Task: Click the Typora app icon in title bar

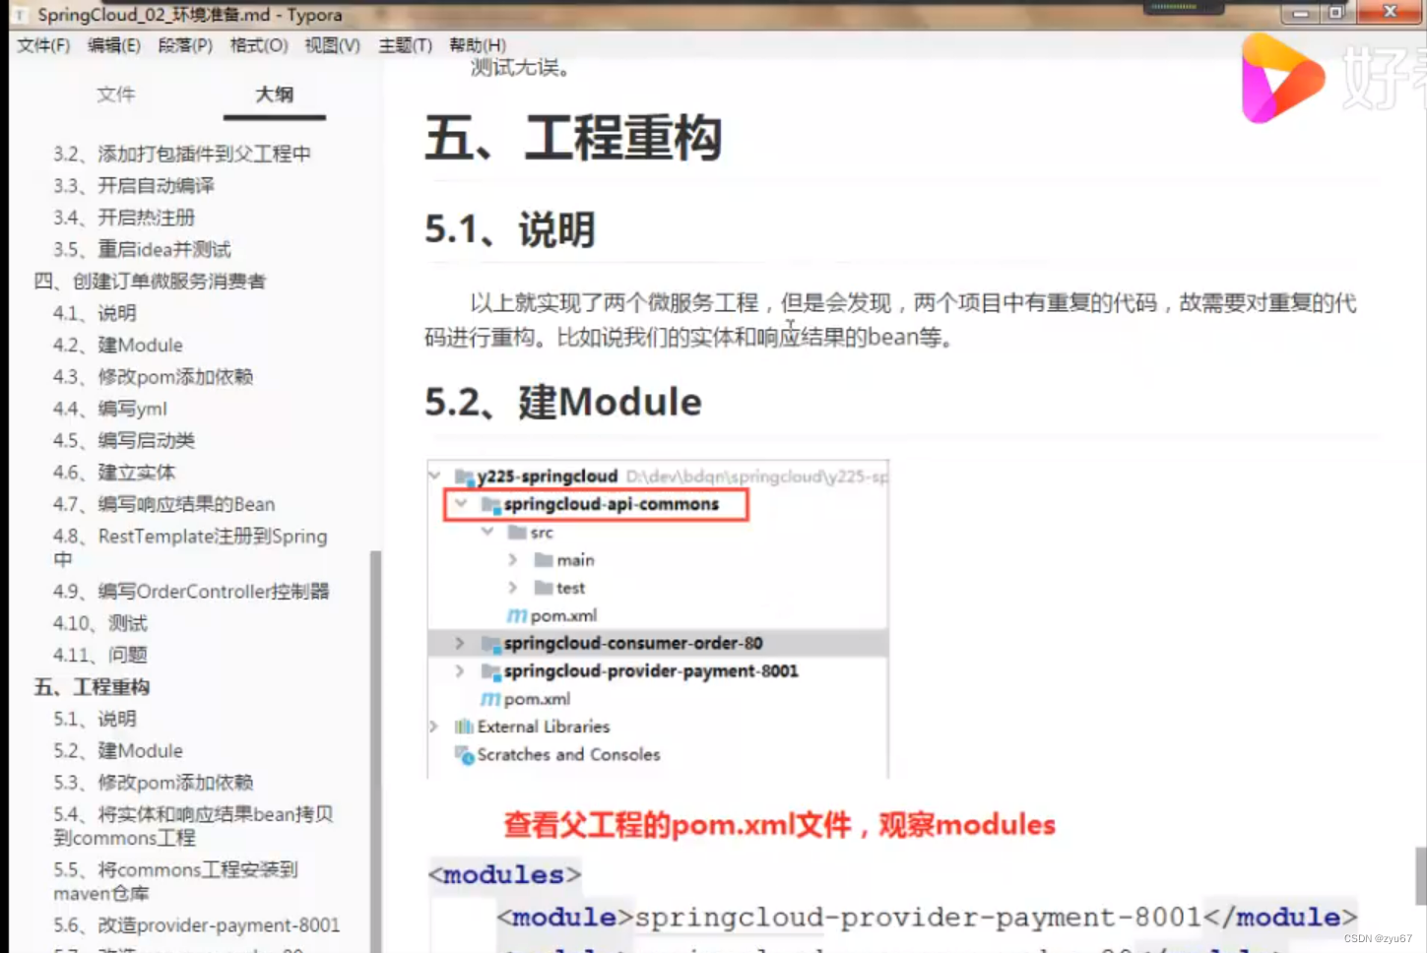Action: (20, 15)
